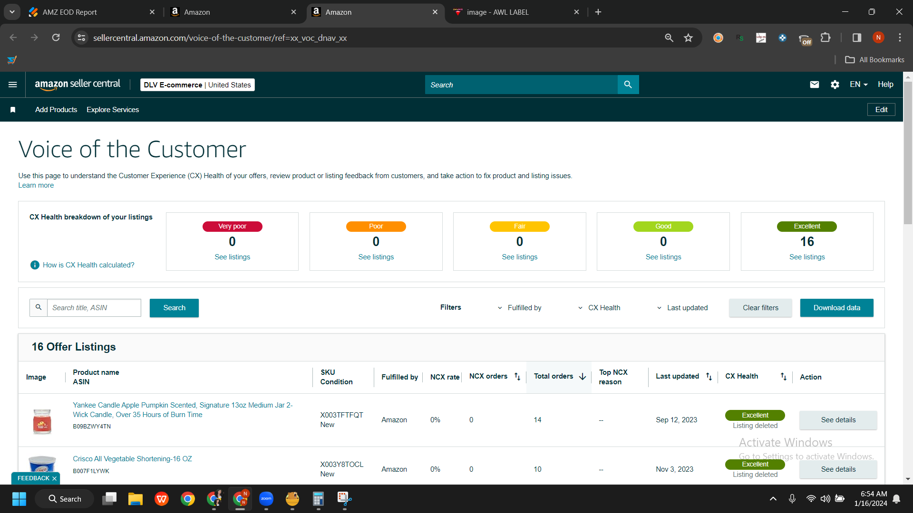
Task: Open Add Products menu item
Action: pyautogui.click(x=56, y=110)
